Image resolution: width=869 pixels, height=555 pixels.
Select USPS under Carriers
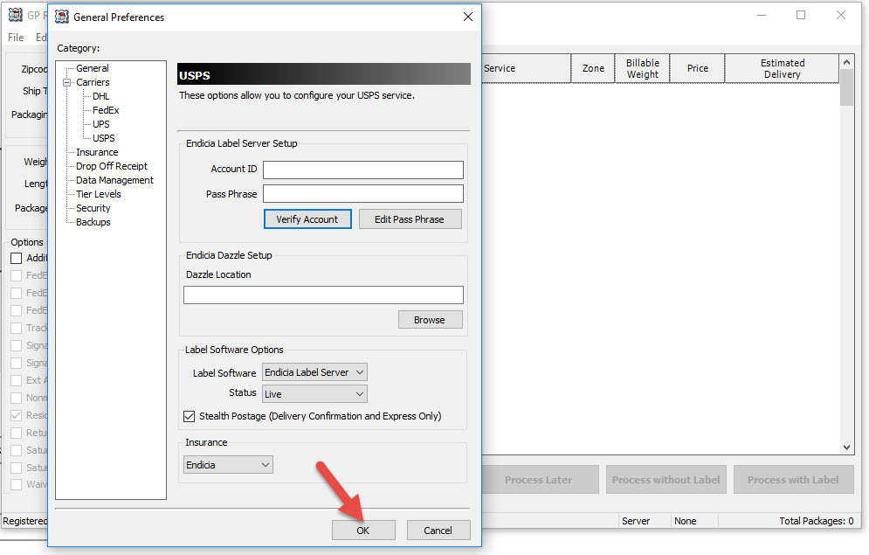104,137
